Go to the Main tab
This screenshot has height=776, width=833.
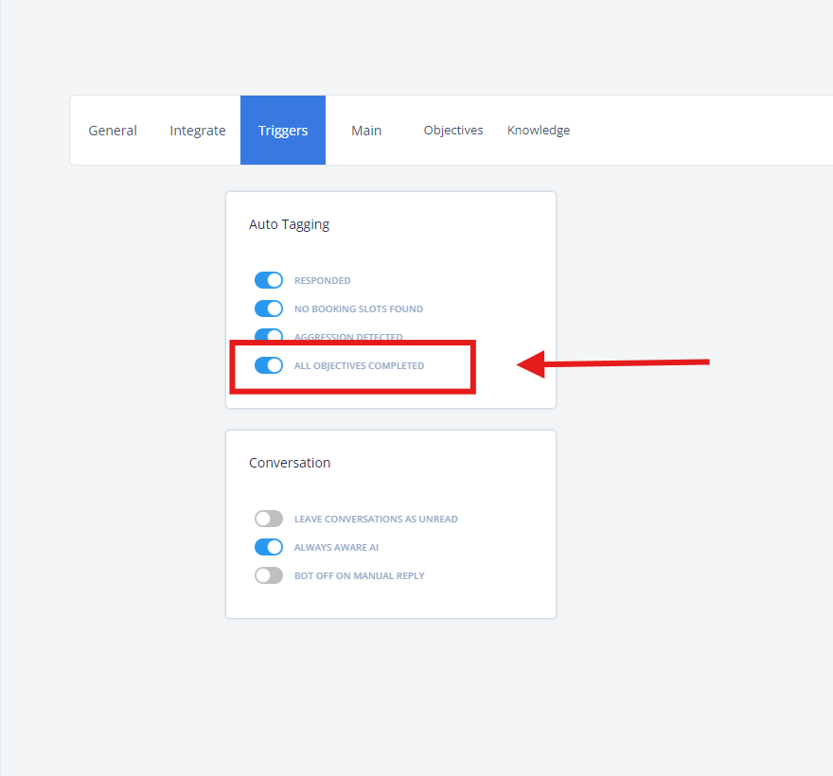click(x=366, y=131)
